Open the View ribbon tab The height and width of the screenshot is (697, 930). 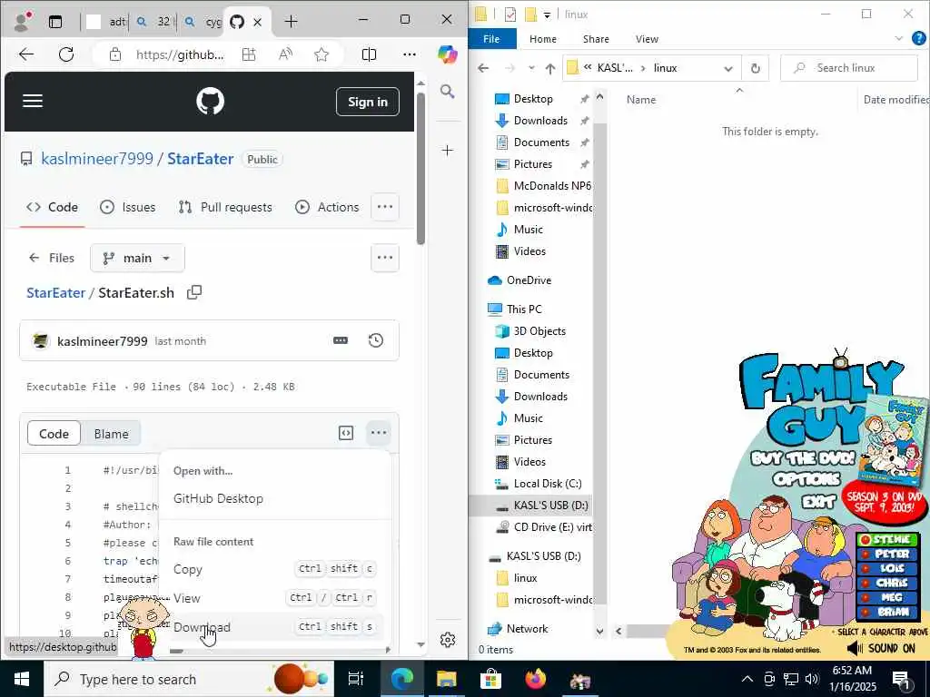[647, 38]
